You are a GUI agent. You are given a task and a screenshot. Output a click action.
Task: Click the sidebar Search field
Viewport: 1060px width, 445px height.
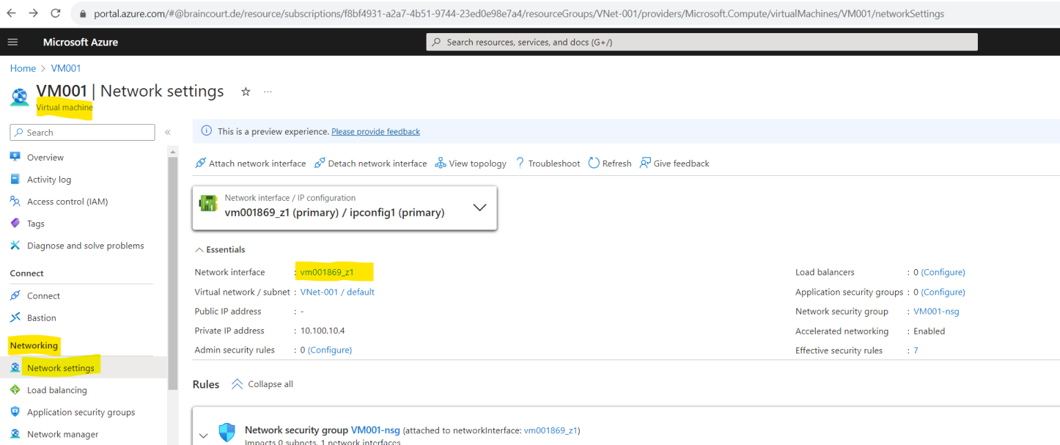[x=82, y=132]
